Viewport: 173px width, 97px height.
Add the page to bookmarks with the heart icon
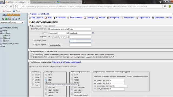(165, 6)
